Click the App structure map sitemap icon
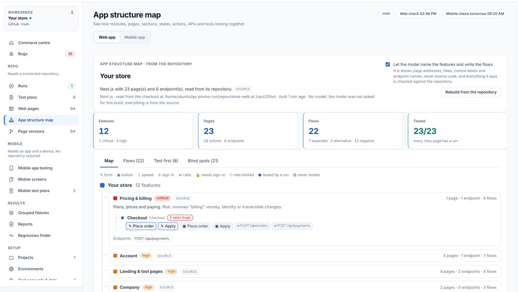Image resolution: width=518 pixels, height=292 pixels. point(11,120)
